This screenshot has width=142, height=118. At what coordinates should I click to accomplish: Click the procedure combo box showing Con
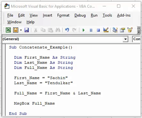(x=136, y=39)
